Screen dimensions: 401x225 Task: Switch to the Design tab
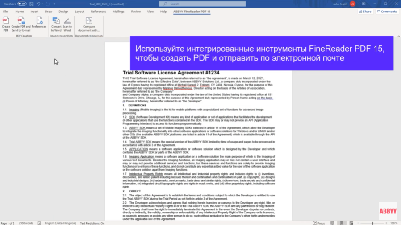[x=63, y=12]
